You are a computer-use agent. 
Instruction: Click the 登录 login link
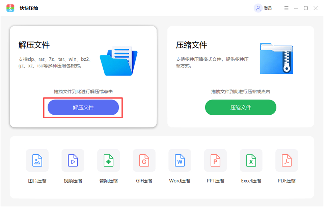point(268,8)
